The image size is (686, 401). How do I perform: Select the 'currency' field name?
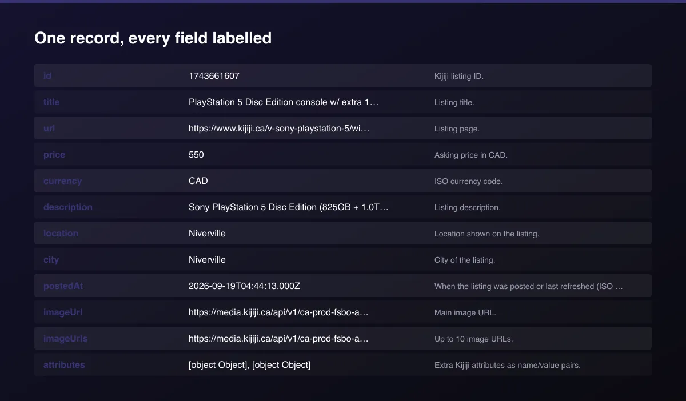[62, 181]
